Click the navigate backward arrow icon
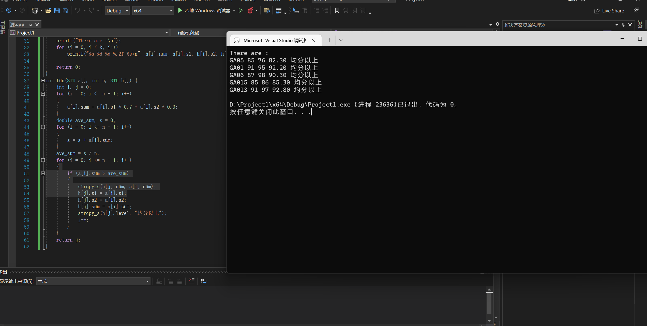The height and width of the screenshot is (326, 647). click(x=9, y=10)
